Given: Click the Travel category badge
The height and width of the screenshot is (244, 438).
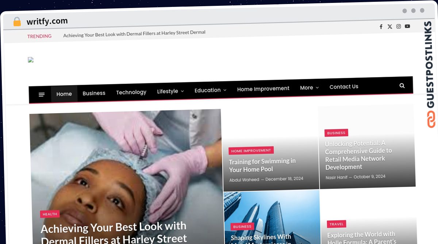Looking at the screenshot, I should (x=336, y=224).
